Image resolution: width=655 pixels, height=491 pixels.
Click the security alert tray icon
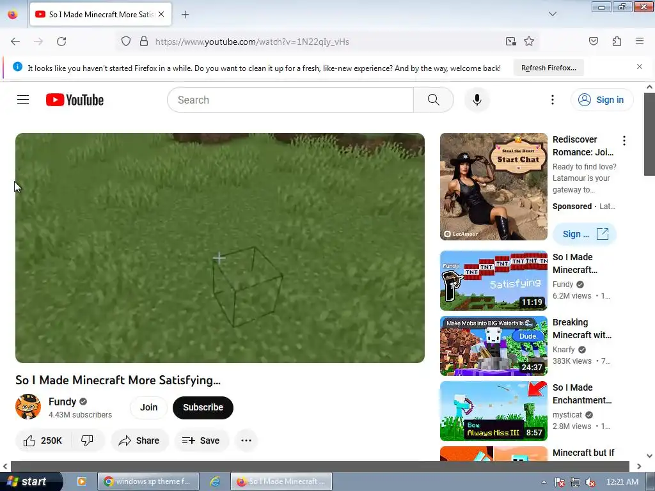coord(559,482)
